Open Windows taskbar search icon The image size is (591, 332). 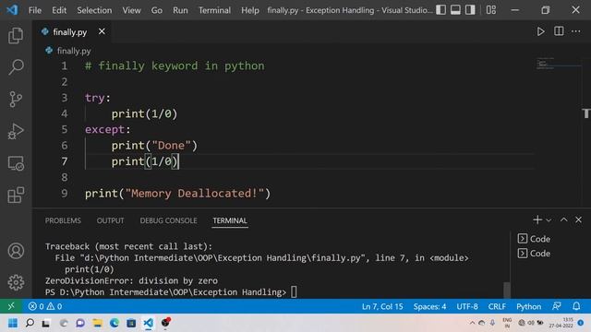[x=30, y=323]
